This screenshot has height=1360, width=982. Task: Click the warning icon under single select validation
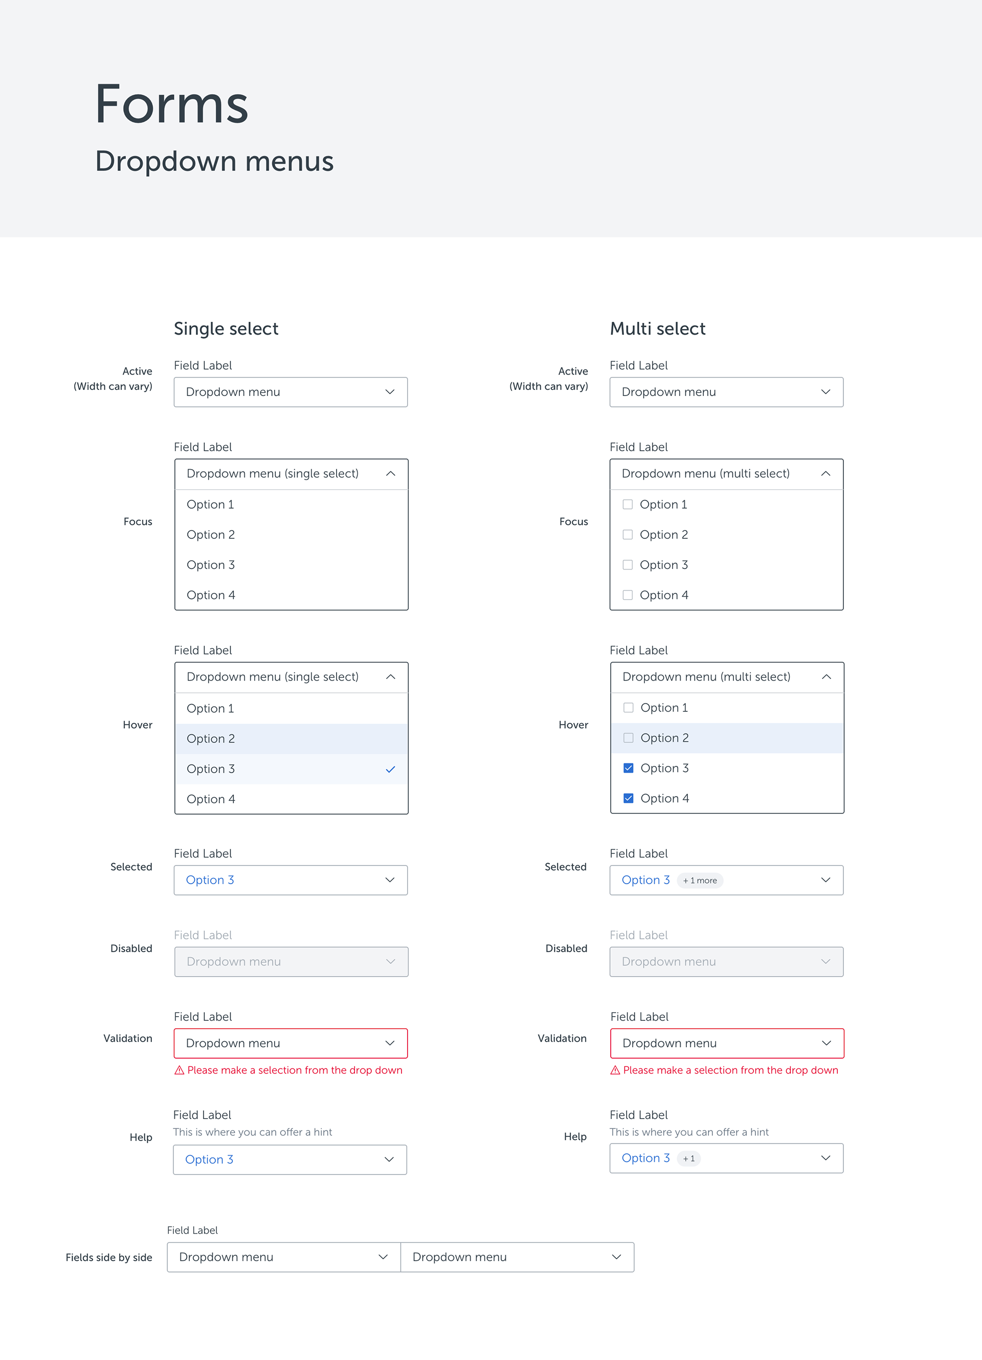pos(179,1070)
